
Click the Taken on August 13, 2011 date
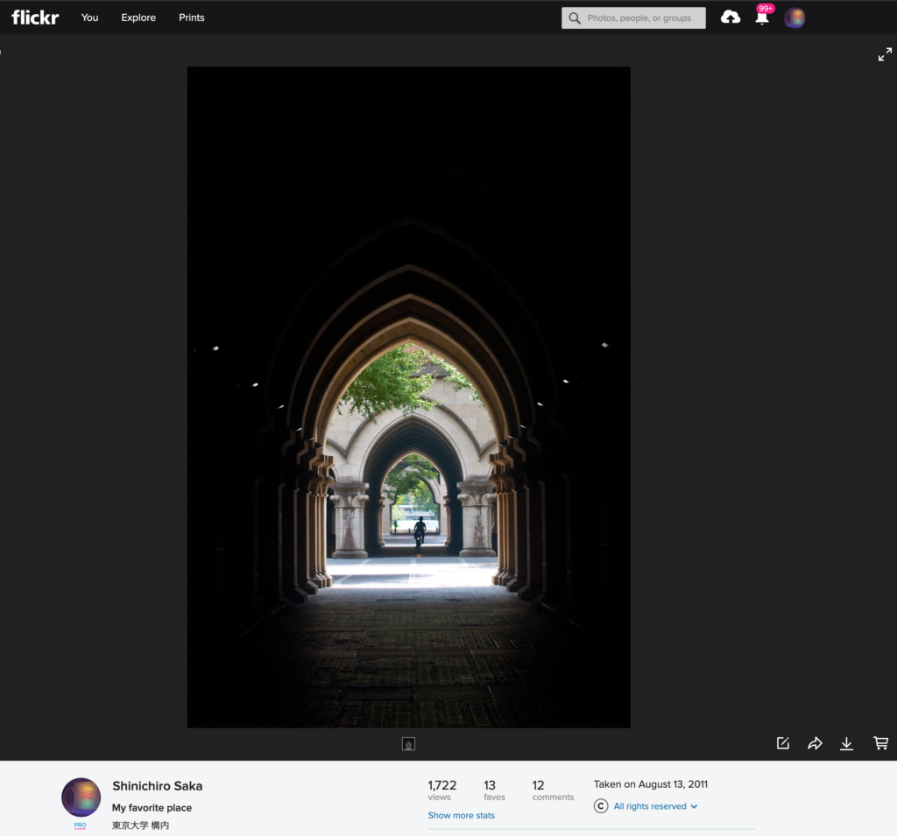pyautogui.click(x=650, y=784)
